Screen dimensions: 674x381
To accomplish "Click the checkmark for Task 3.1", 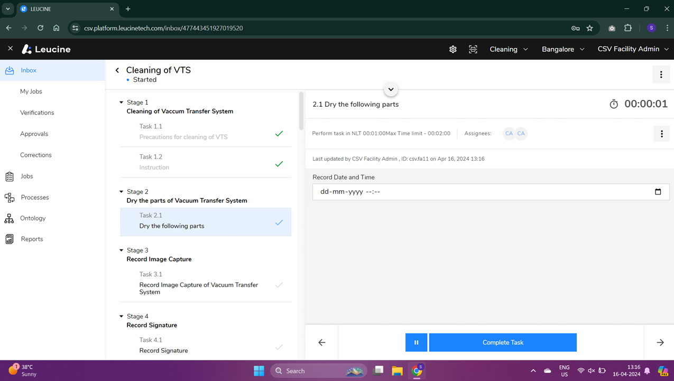I will pyautogui.click(x=279, y=285).
